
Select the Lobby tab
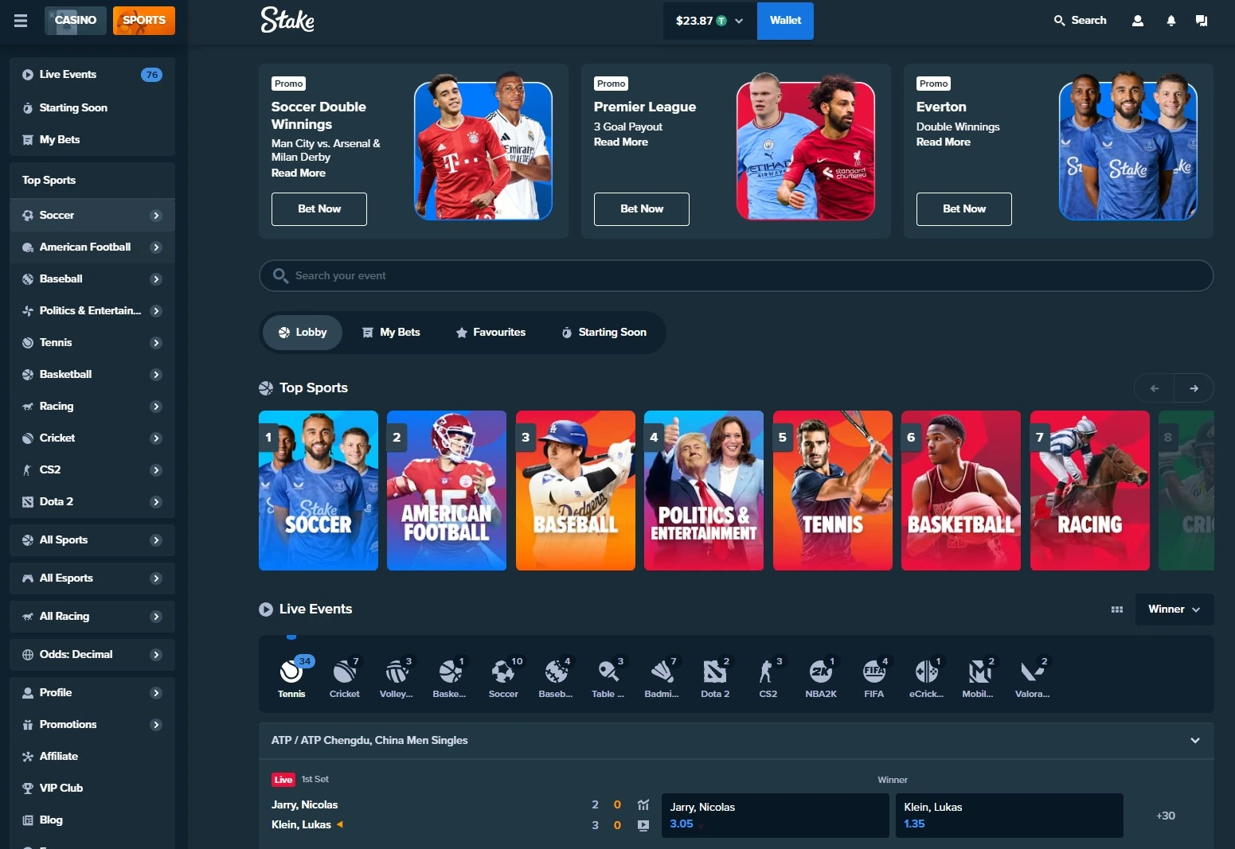coord(303,333)
